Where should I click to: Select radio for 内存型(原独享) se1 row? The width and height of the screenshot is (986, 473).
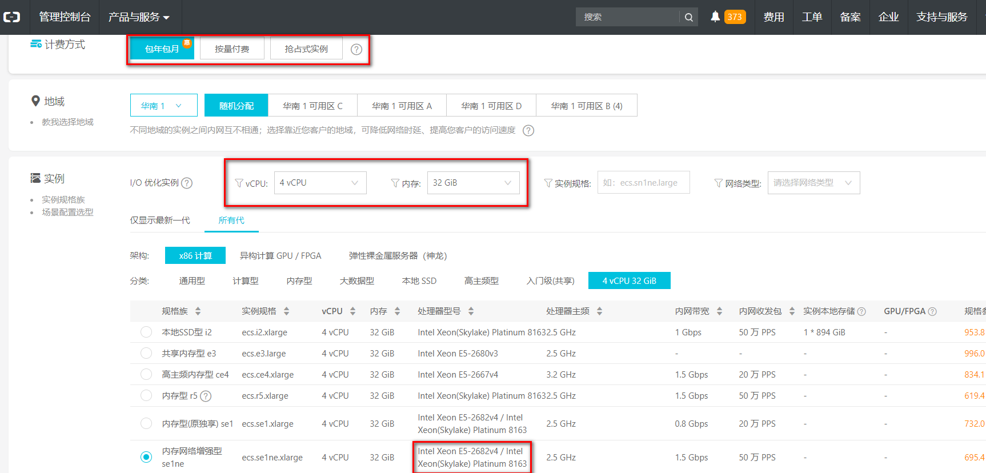(x=146, y=423)
